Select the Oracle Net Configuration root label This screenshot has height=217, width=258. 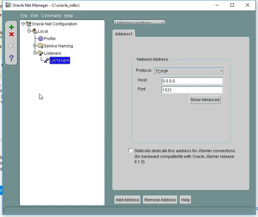tap(54, 24)
